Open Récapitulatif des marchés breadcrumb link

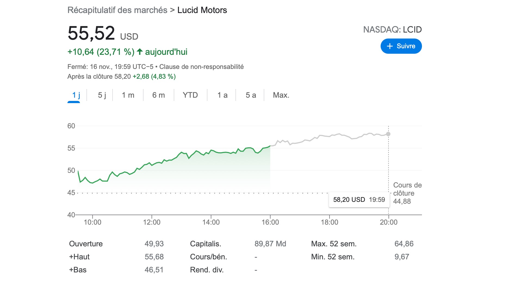[x=117, y=10]
